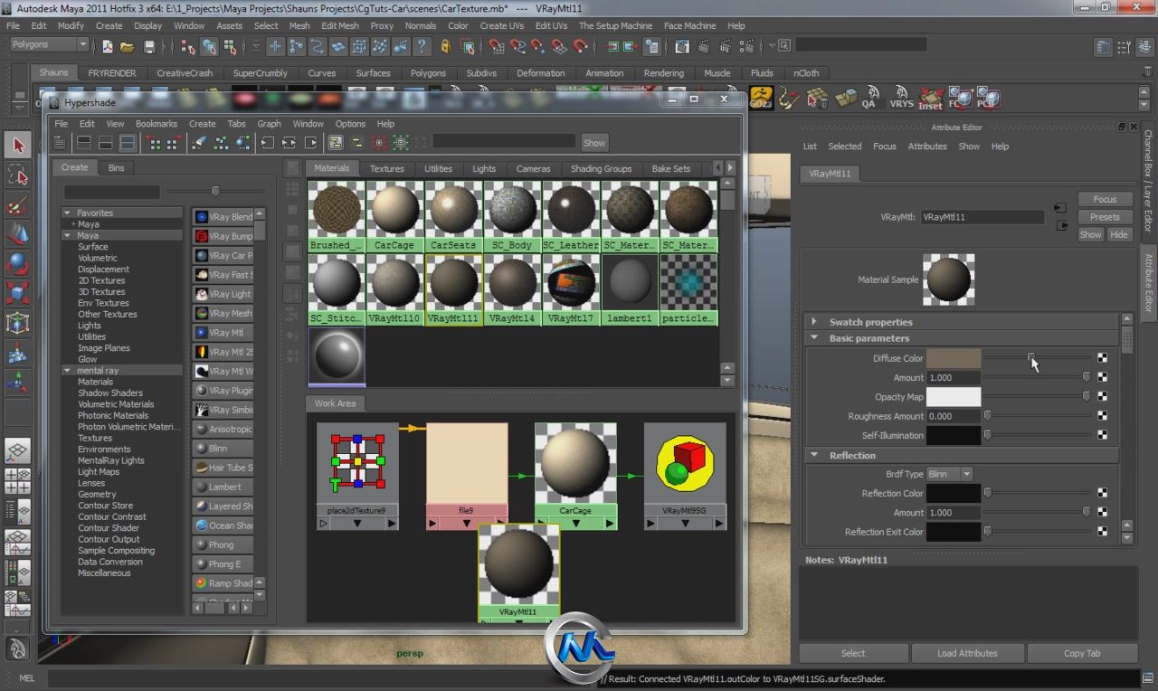Collapse the Basic parameters section
This screenshot has height=691, width=1158.
click(x=814, y=338)
